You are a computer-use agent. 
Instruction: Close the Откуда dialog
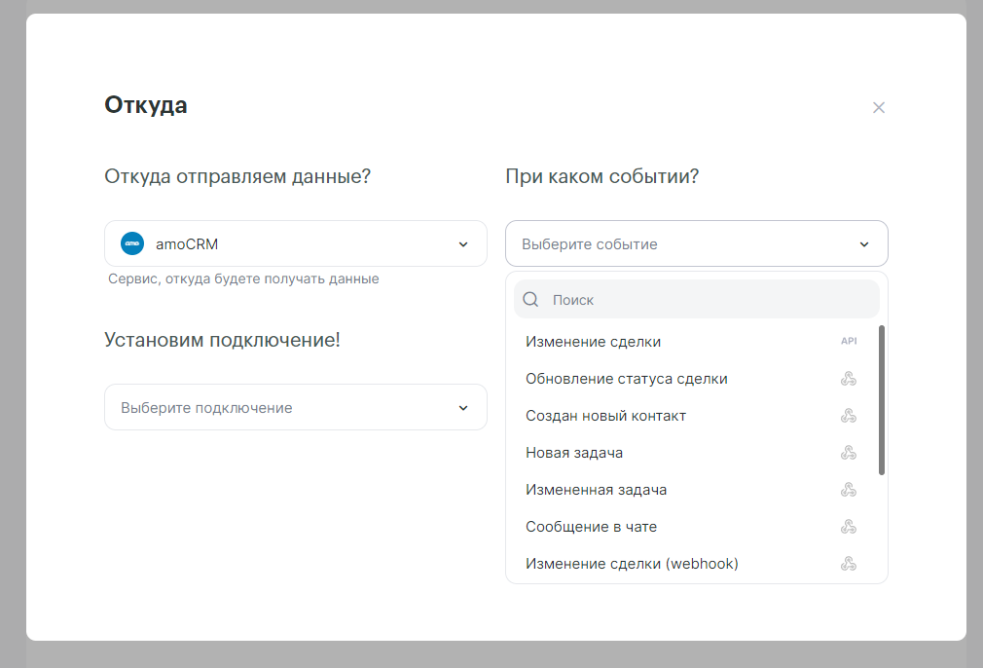point(879,107)
